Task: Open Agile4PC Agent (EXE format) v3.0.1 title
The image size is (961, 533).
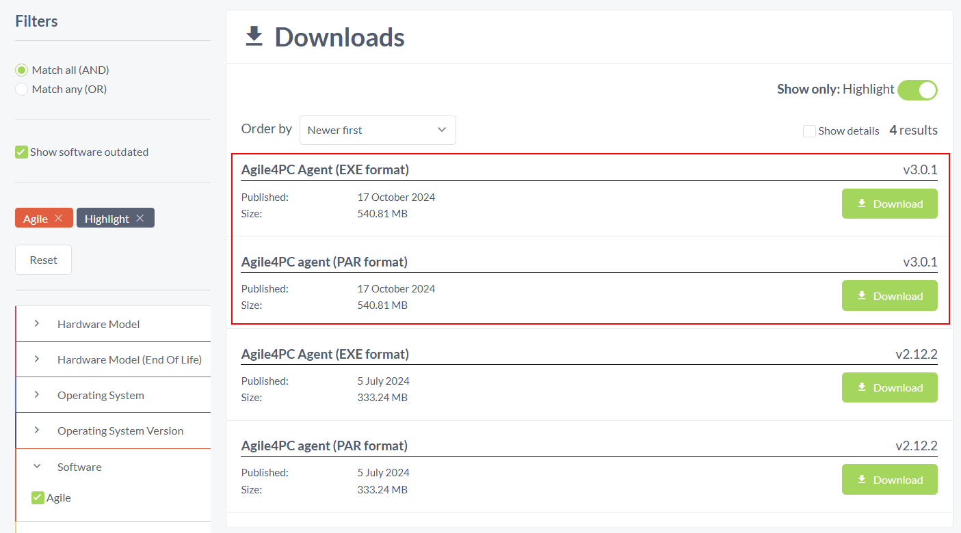Action: point(325,169)
